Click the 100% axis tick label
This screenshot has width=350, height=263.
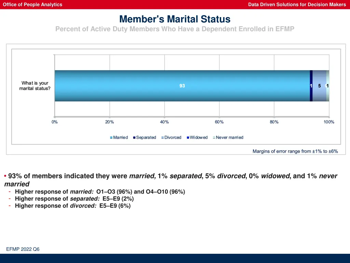coord(329,122)
